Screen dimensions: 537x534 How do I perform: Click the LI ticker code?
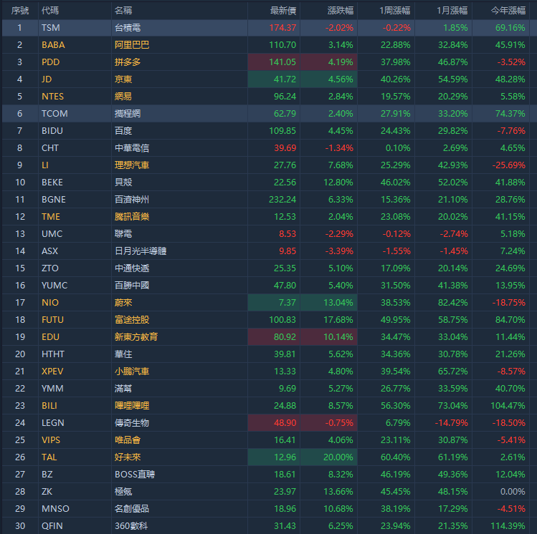point(45,165)
